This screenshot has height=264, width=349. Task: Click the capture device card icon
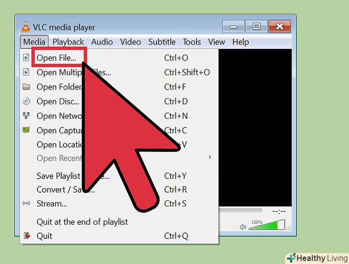(26, 130)
